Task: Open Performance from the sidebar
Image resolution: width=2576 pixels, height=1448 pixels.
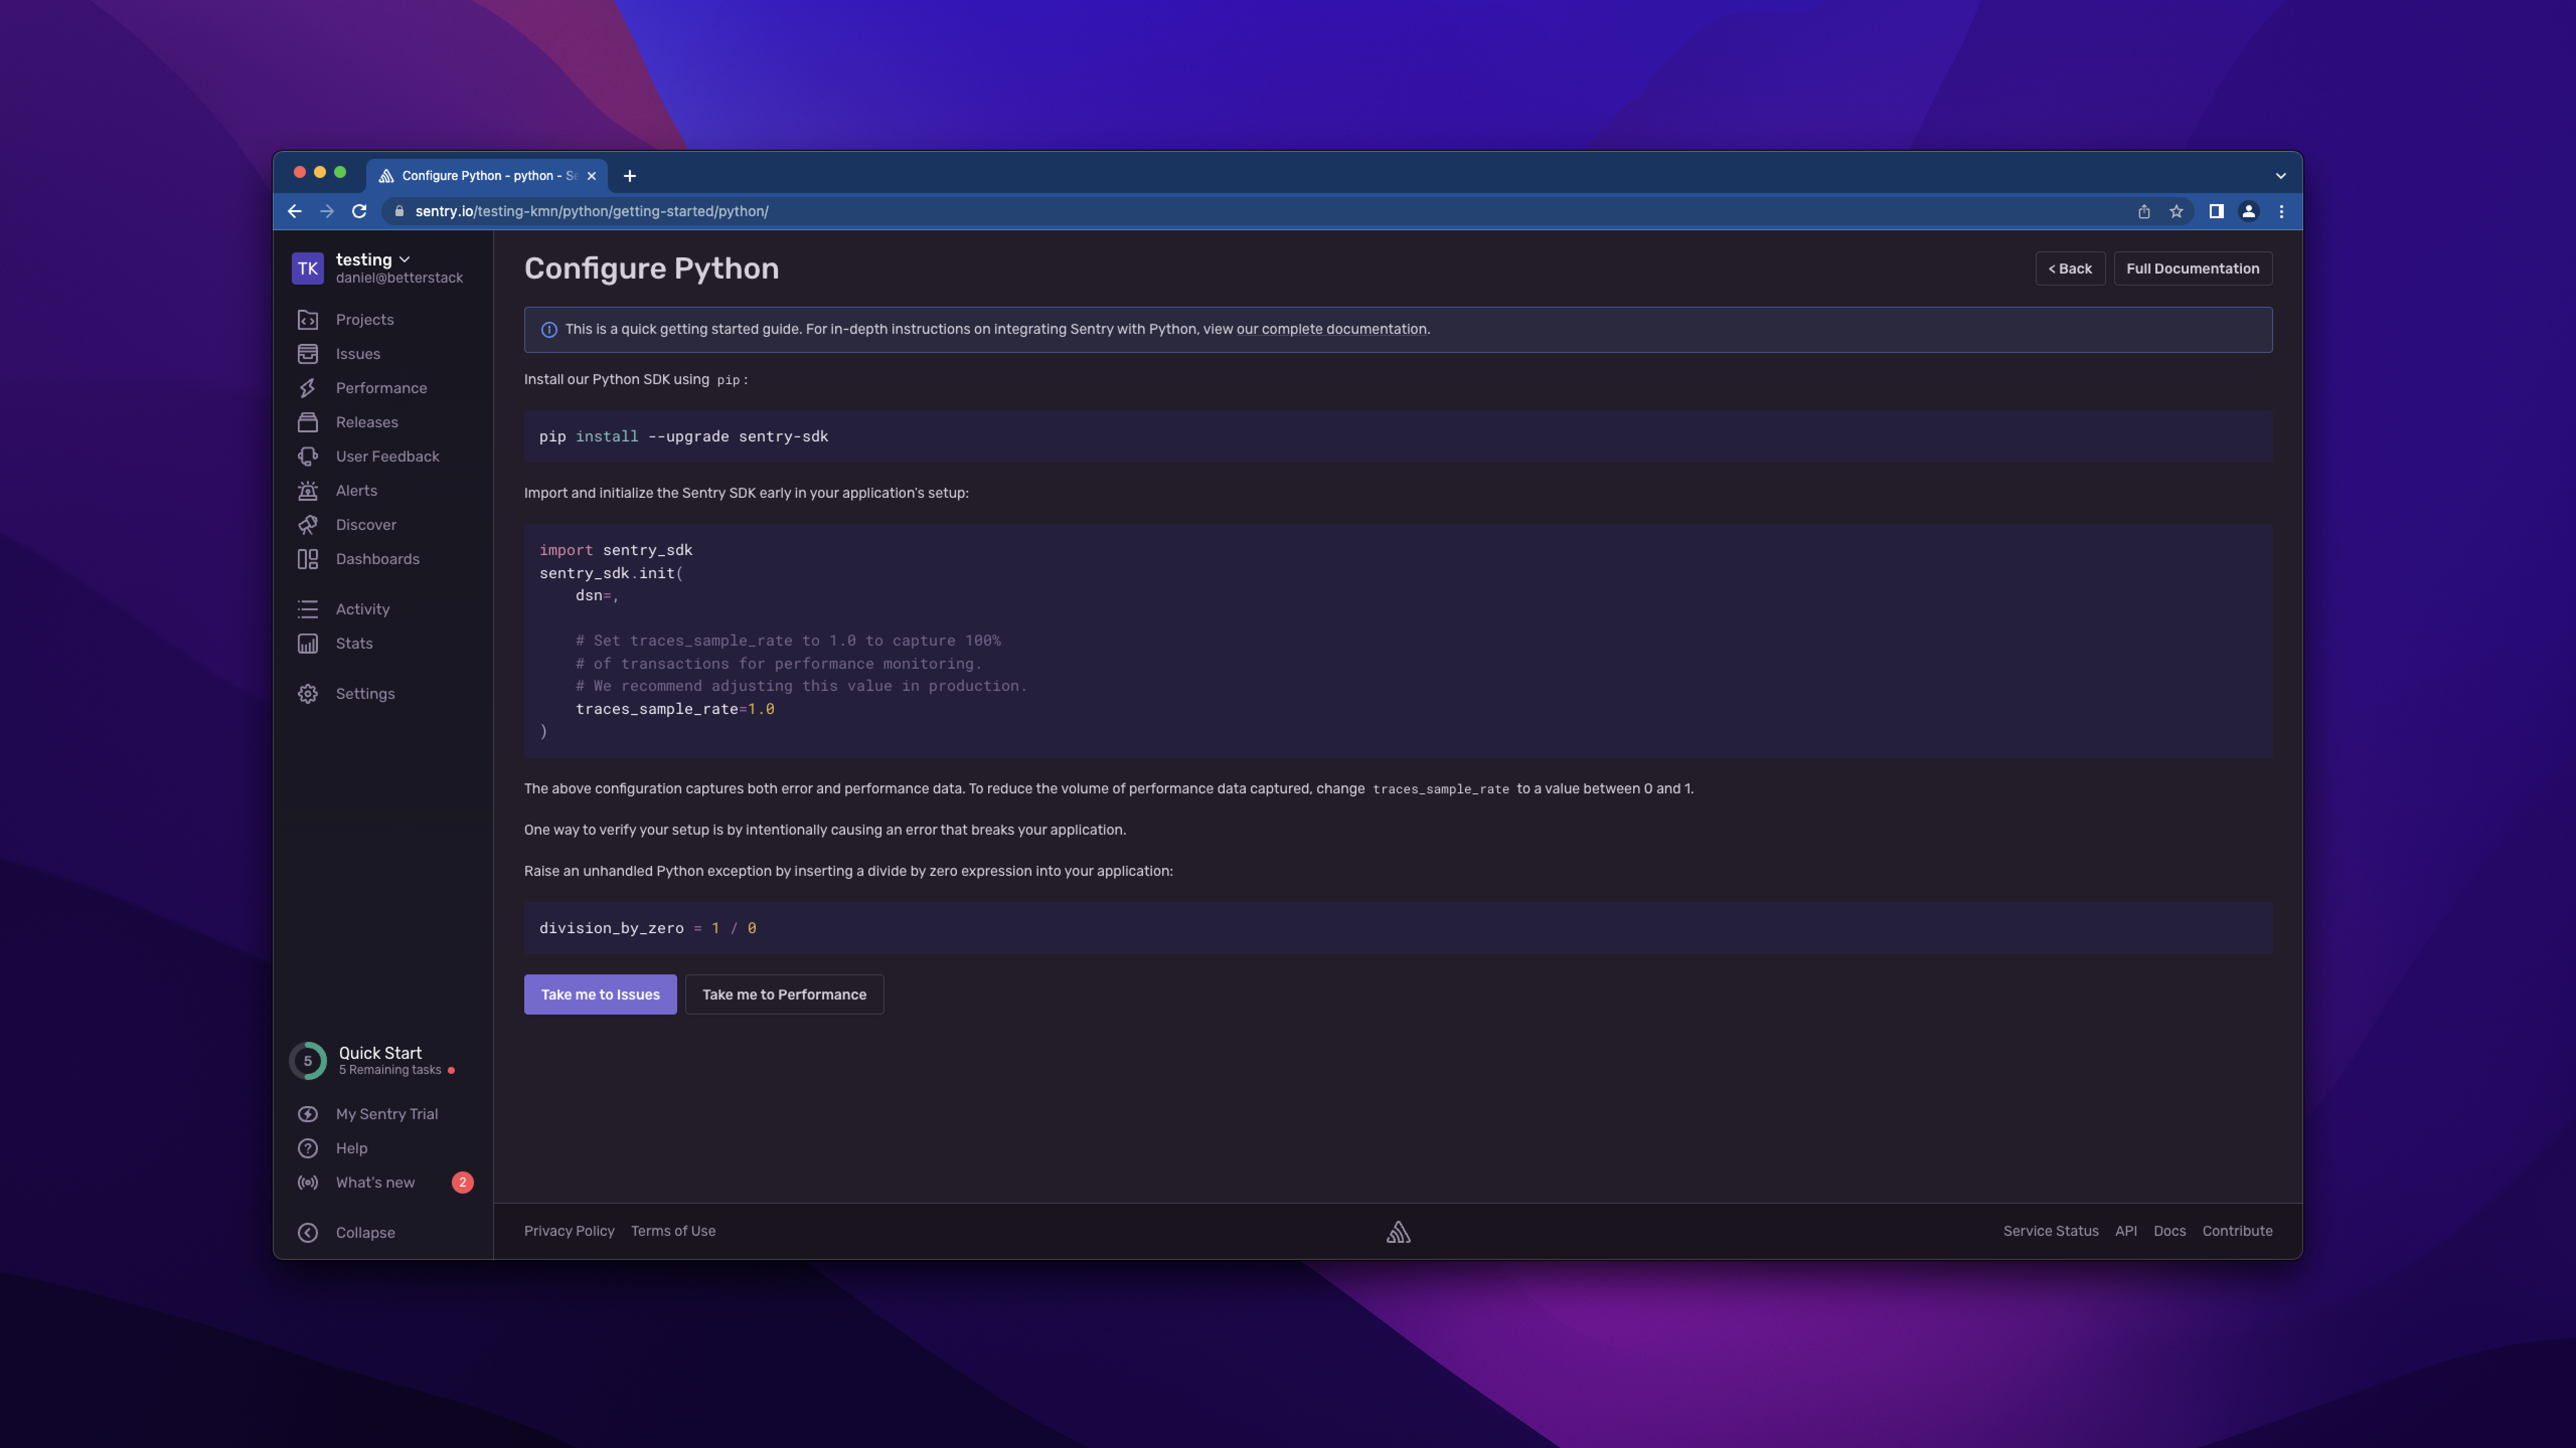Action: (308, 388)
